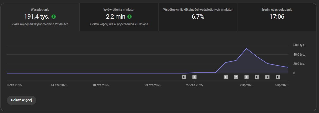
Task: Click green up arrow beside 2,2 mln
Action: (x=129, y=17)
